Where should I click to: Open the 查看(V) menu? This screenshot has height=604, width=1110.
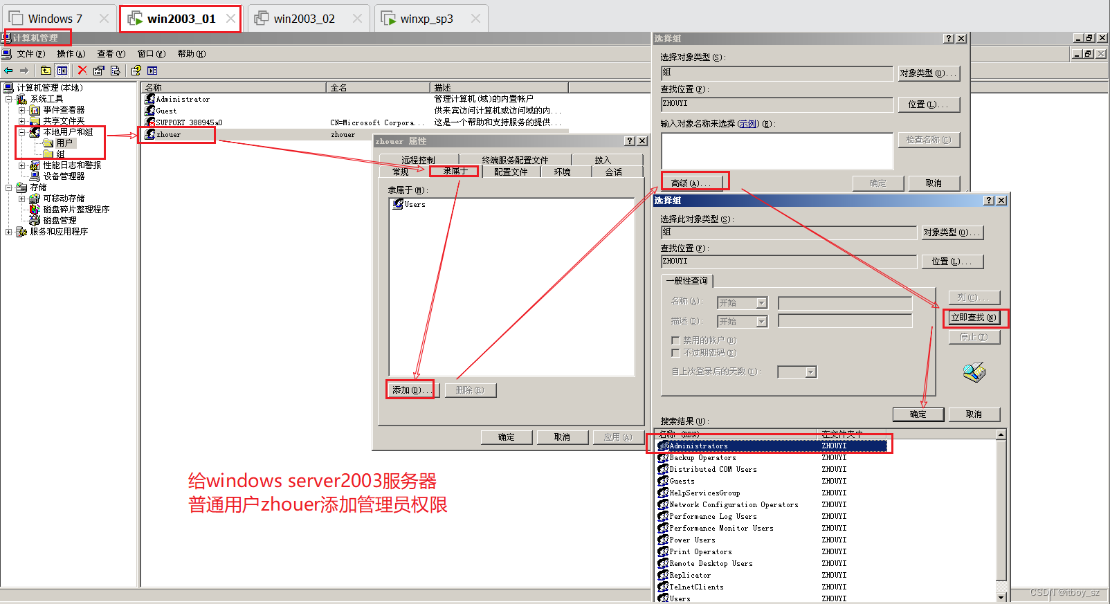coord(111,54)
